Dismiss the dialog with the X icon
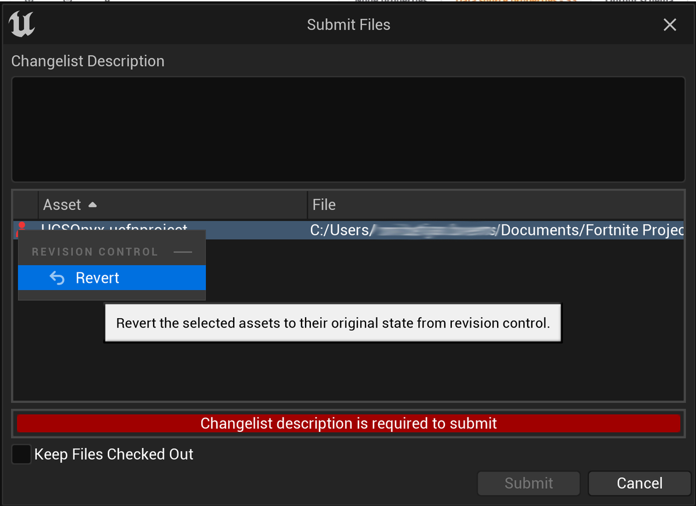The width and height of the screenshot is (696, 506). pos(670,24)
